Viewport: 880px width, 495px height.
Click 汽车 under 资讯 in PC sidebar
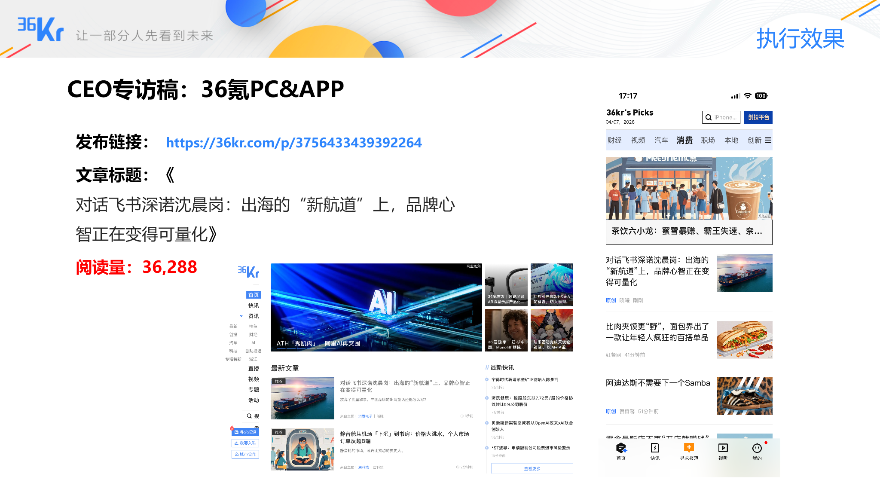tap(233, 343)
